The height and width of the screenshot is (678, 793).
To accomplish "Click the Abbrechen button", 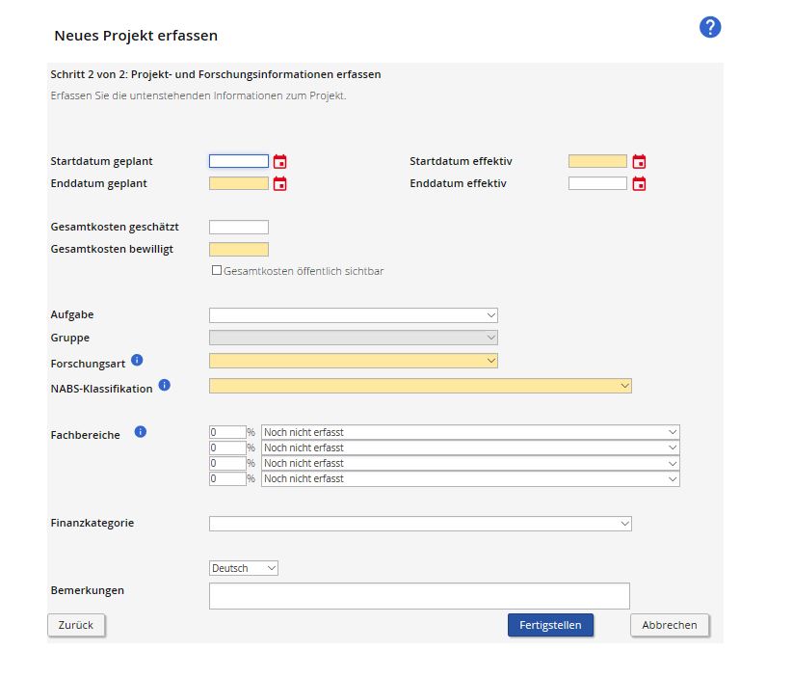I will click(670, 625).
